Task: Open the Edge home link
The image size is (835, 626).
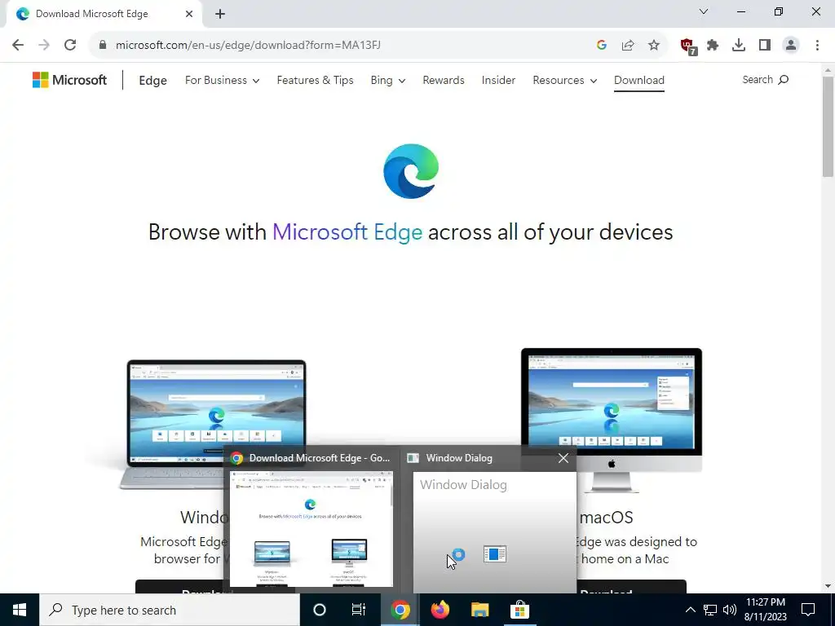Action: pos(152,81)
